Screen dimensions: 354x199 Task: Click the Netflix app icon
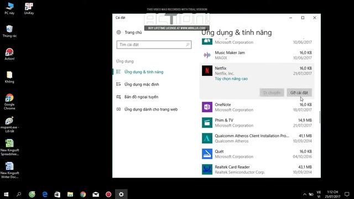tap(207, 71)
